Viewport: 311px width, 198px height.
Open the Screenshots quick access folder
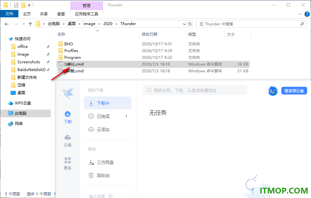coord(28,62)
